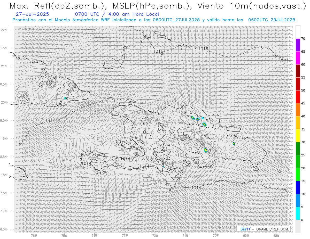
Task: Click the colorbar value 0
Action: click(302, 220)
